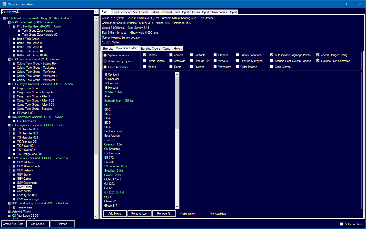Select the Autoroute by System option
The image size is (366, 229).
coord(105,61)
